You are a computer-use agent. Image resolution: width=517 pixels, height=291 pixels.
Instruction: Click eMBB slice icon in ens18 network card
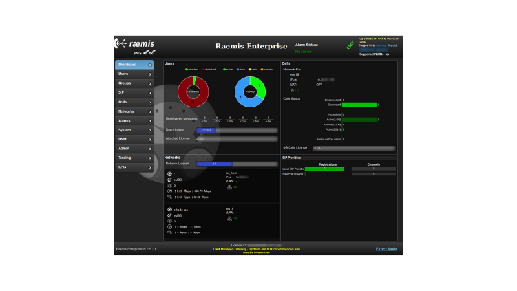coord(169,215)
